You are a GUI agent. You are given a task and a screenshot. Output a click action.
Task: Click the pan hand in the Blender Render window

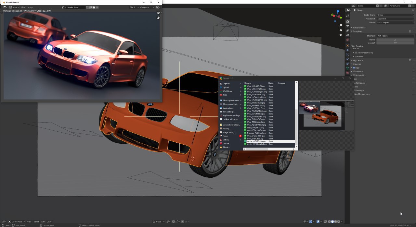[x=158, y=18]
